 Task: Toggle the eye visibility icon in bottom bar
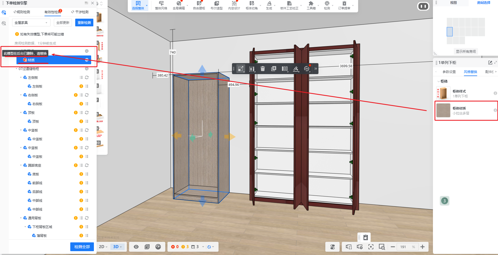pos(136,247)
